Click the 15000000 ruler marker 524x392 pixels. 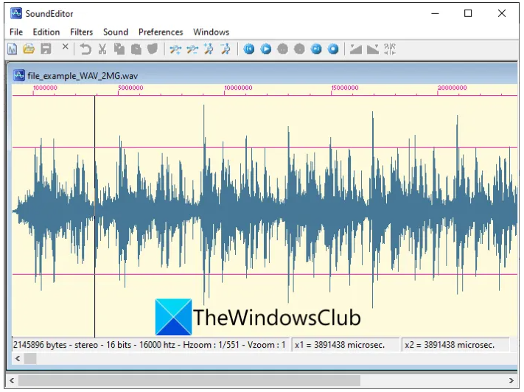point(345,88)
